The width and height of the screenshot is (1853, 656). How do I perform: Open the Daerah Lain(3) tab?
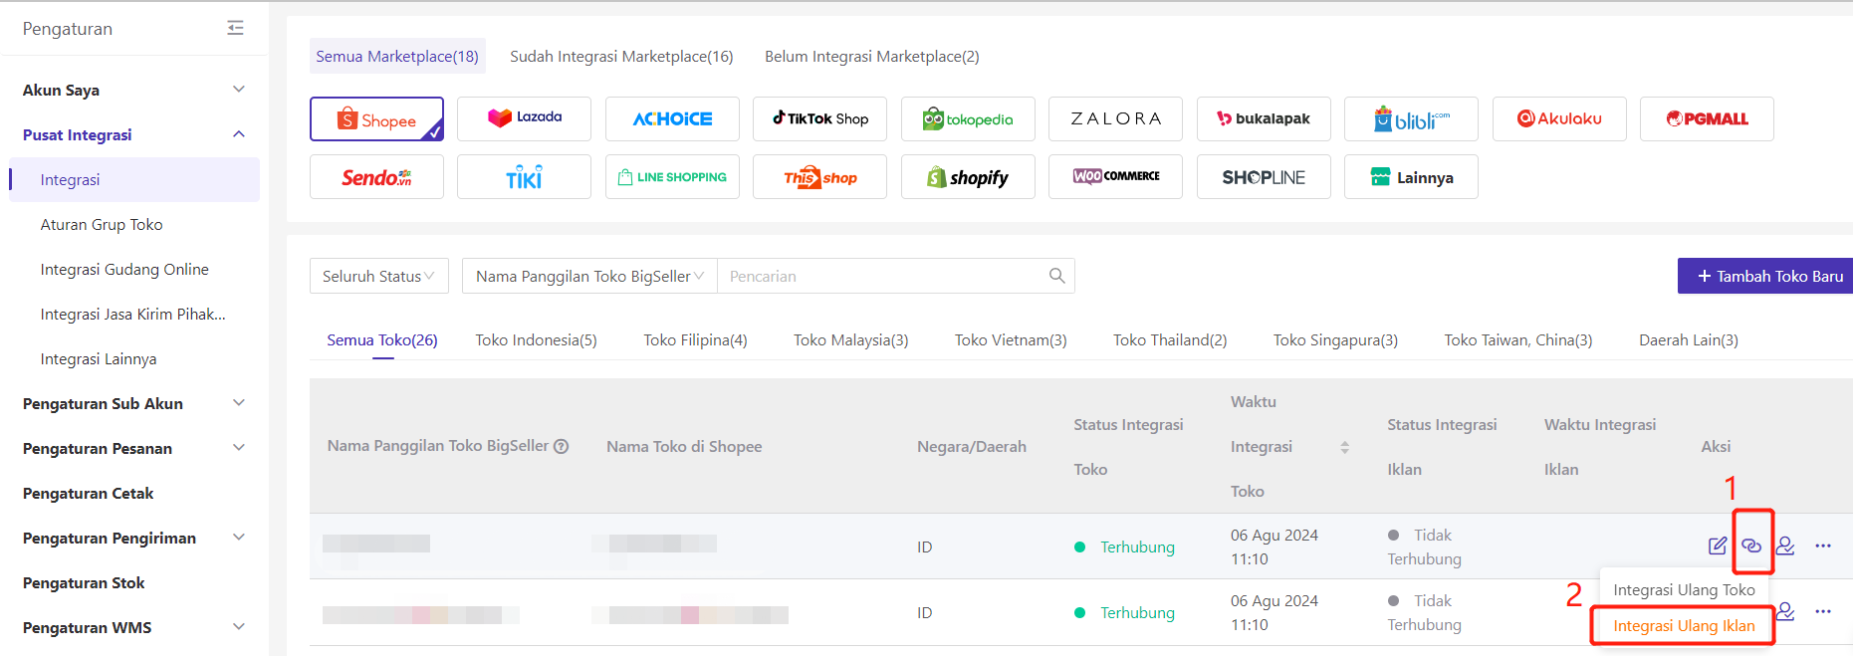(x=1689, y=339)
